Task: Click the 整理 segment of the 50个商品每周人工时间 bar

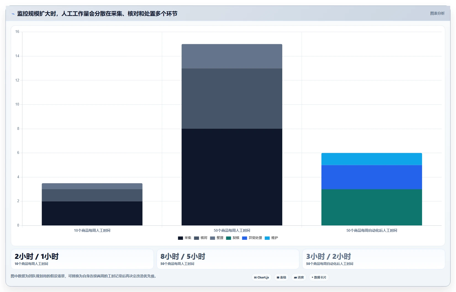Action: point(232,56)
